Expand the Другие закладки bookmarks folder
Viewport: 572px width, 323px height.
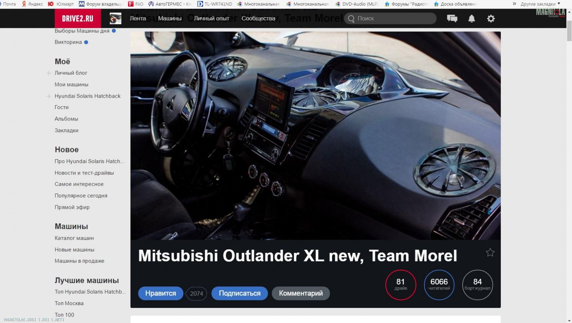click(540, 4)
